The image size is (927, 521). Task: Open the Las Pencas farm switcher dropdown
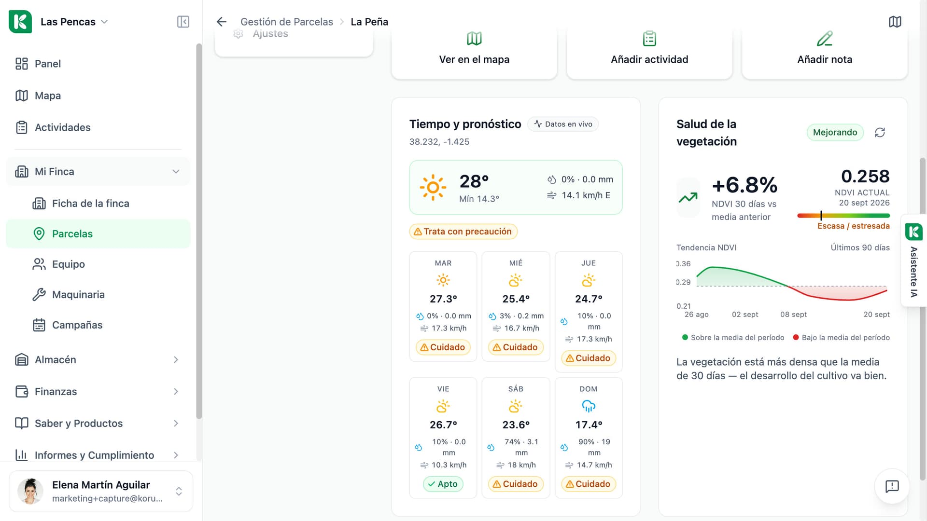pos(74,22)
